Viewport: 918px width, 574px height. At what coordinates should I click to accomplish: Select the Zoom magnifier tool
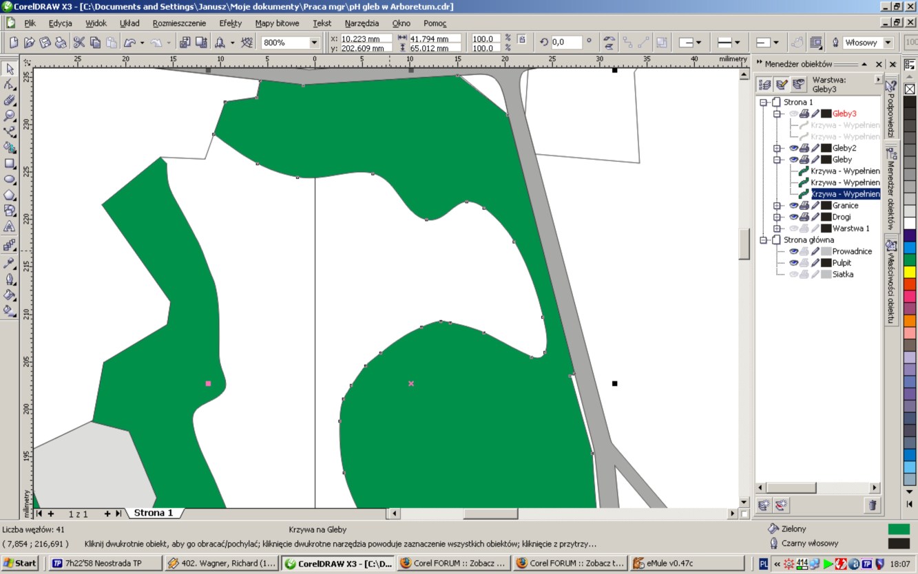click(10, 116)
